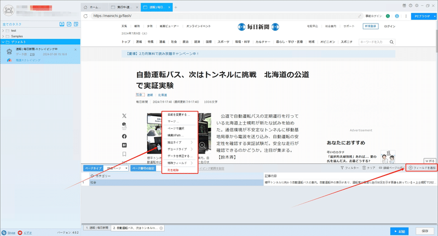The width and height of the screenshot is (438, 236).
Task: Share the article on X
Action: (124, 116)
